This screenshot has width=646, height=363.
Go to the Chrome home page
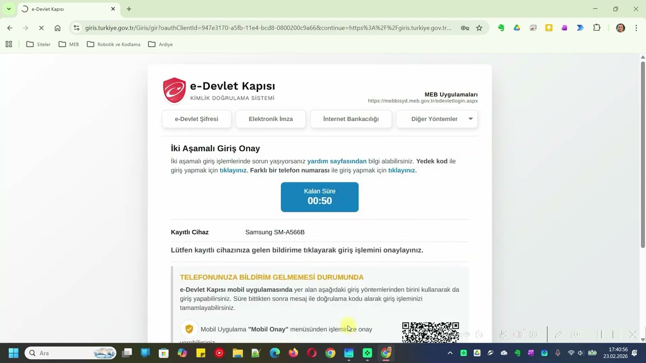(58, 28)
